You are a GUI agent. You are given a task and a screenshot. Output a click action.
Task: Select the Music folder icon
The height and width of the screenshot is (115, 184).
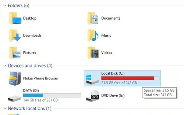93,36
